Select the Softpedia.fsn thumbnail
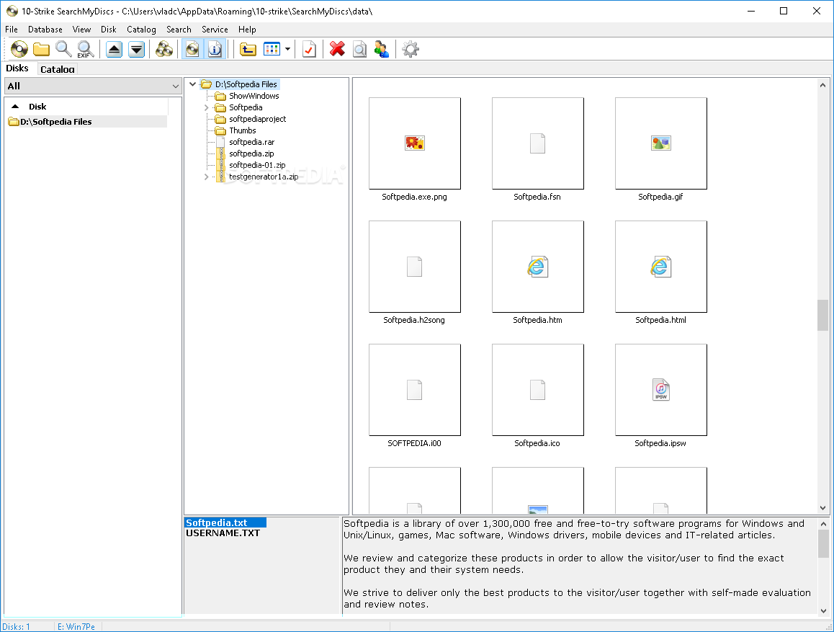Image resolution: width=834 pixels, height=632 pixels. (538, 143)
